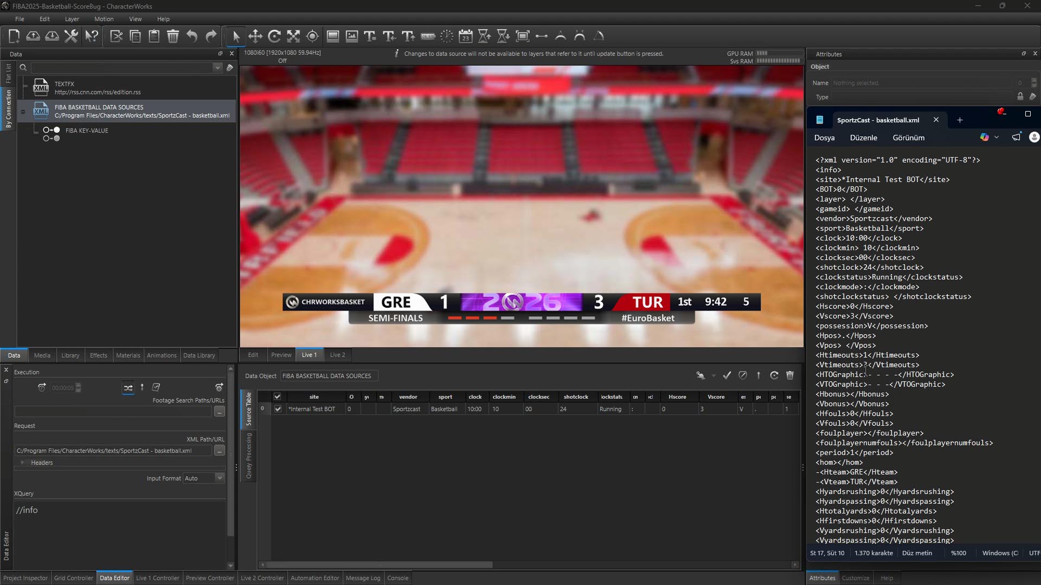Toggle the shuffle execution mode button
This screenshot has height=585, width=1041.
click(128, 388)
